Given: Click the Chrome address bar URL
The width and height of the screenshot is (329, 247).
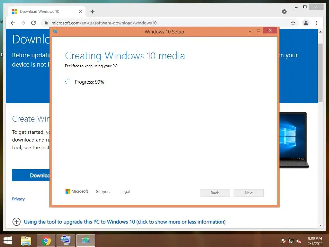Looking at the screenshot, I should [104, 23].
